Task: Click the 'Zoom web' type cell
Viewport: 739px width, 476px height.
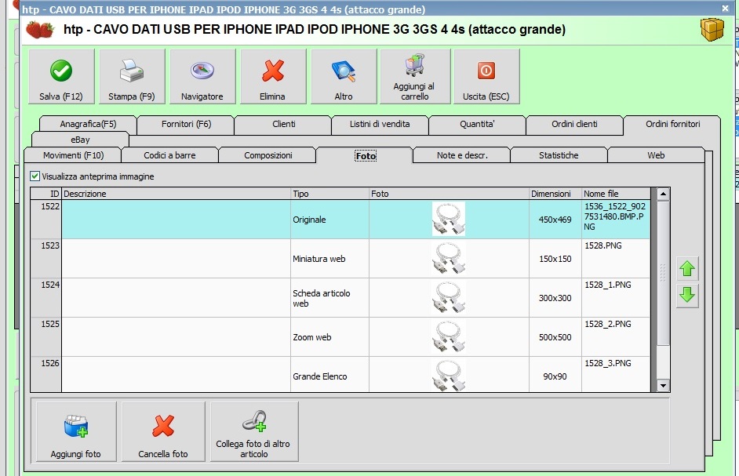Action: pos(330,337)
